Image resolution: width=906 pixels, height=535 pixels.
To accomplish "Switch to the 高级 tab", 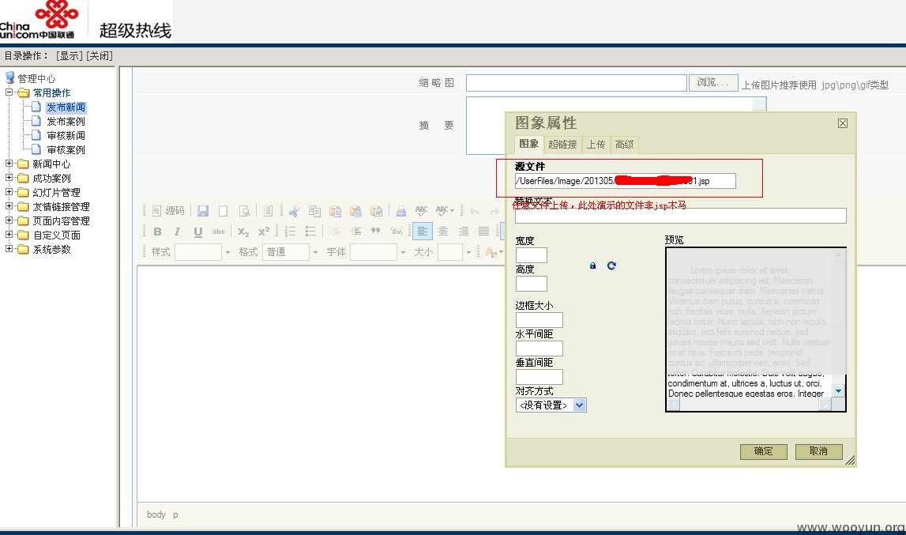I will [624, 145].
